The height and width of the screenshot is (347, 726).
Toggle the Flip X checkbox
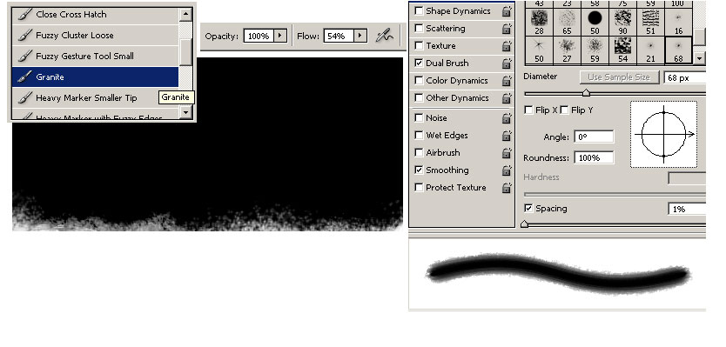[x=528, y=110]
